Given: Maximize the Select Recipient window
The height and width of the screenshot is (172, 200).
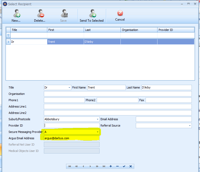Looking at the screenshot, I should pyautogui.click(x=188, y=4).
